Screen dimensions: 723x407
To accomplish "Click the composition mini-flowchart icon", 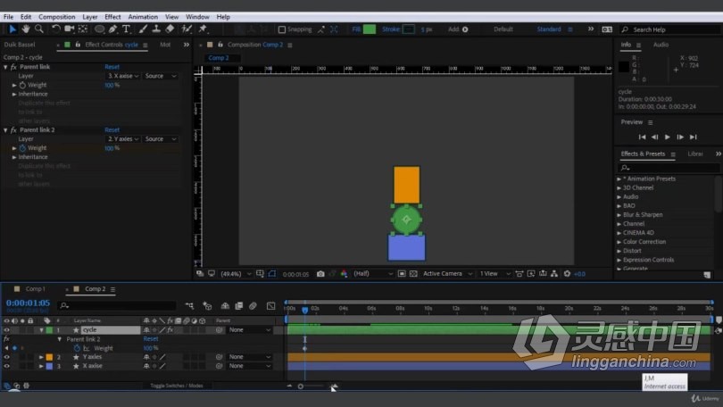I will click(x=189, y=305).
